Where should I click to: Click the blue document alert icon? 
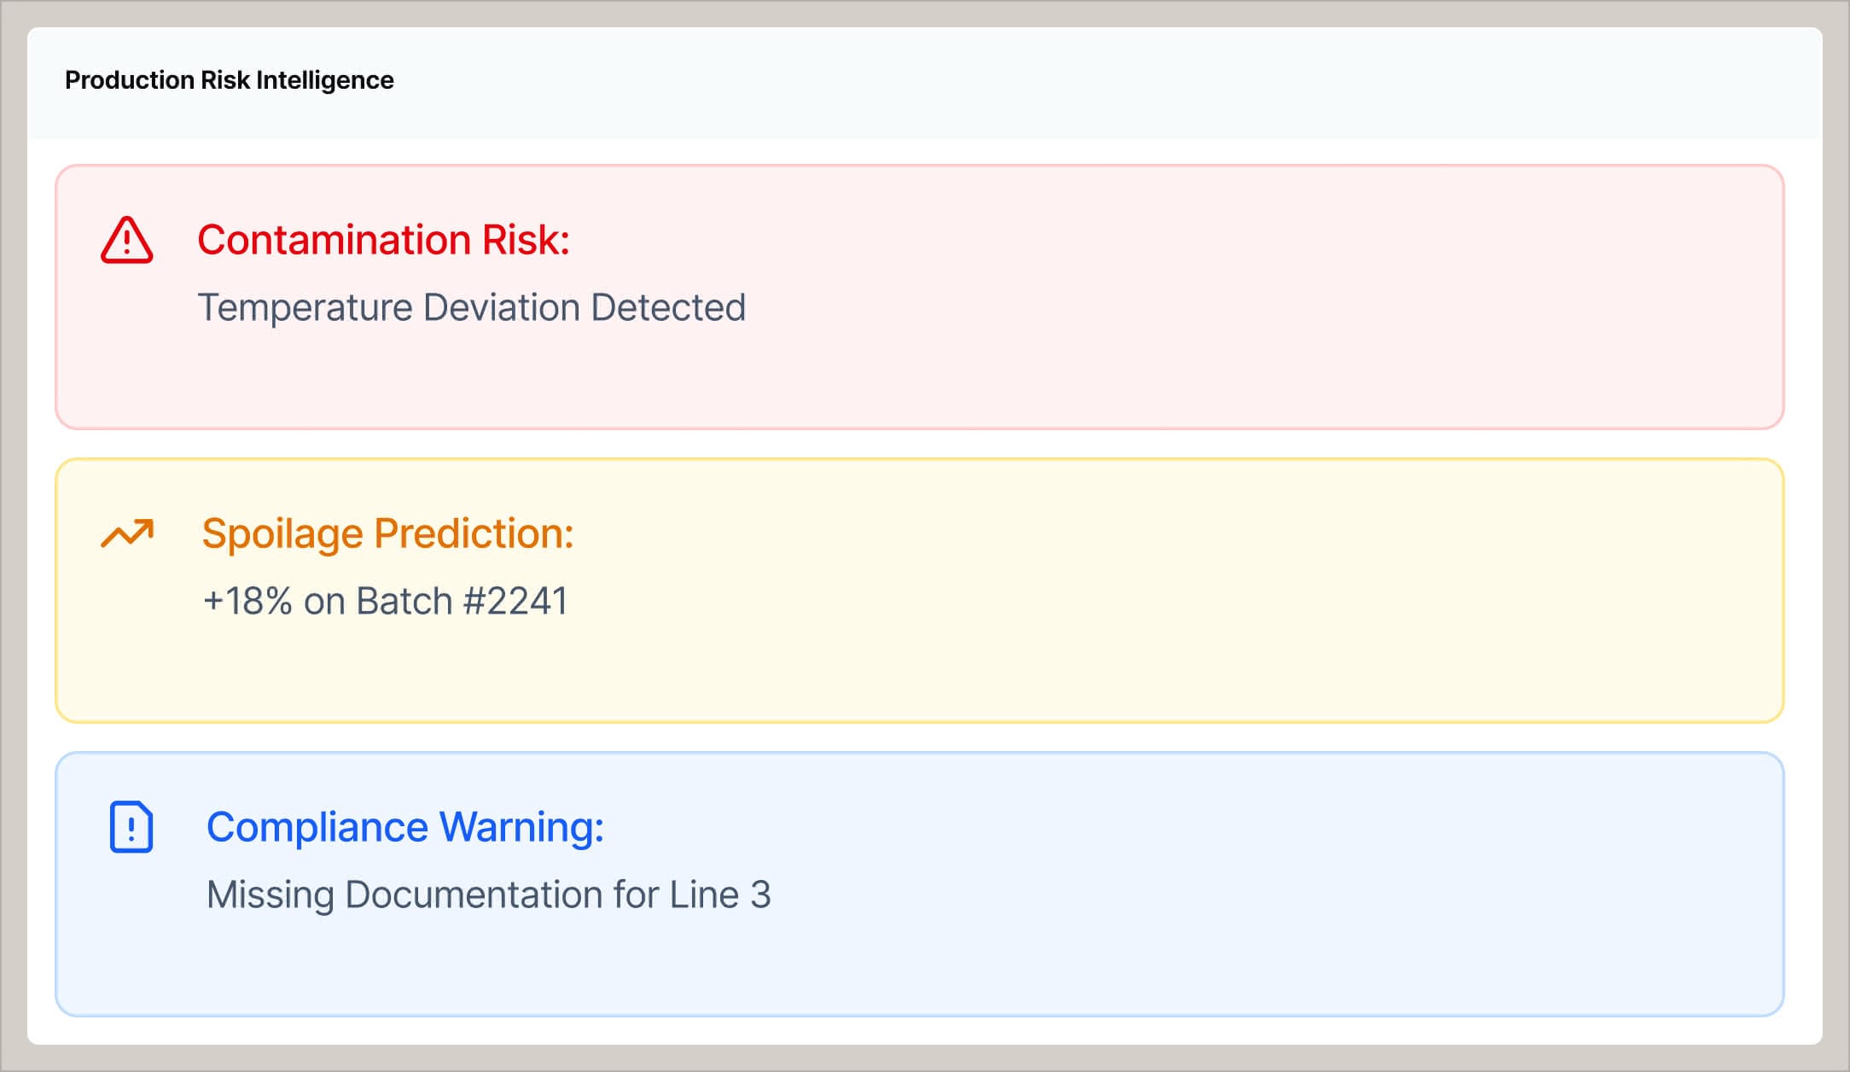131,826
